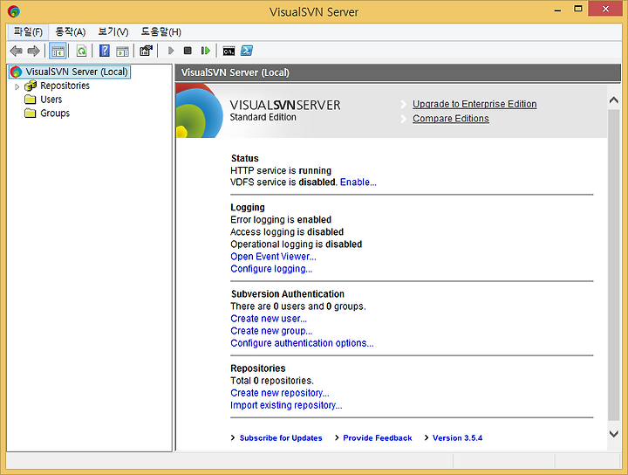Image resolution: width=628 pixels, height=475 pixels.
Task: Click the Restart service icon
Action: (x=206, y=51)
